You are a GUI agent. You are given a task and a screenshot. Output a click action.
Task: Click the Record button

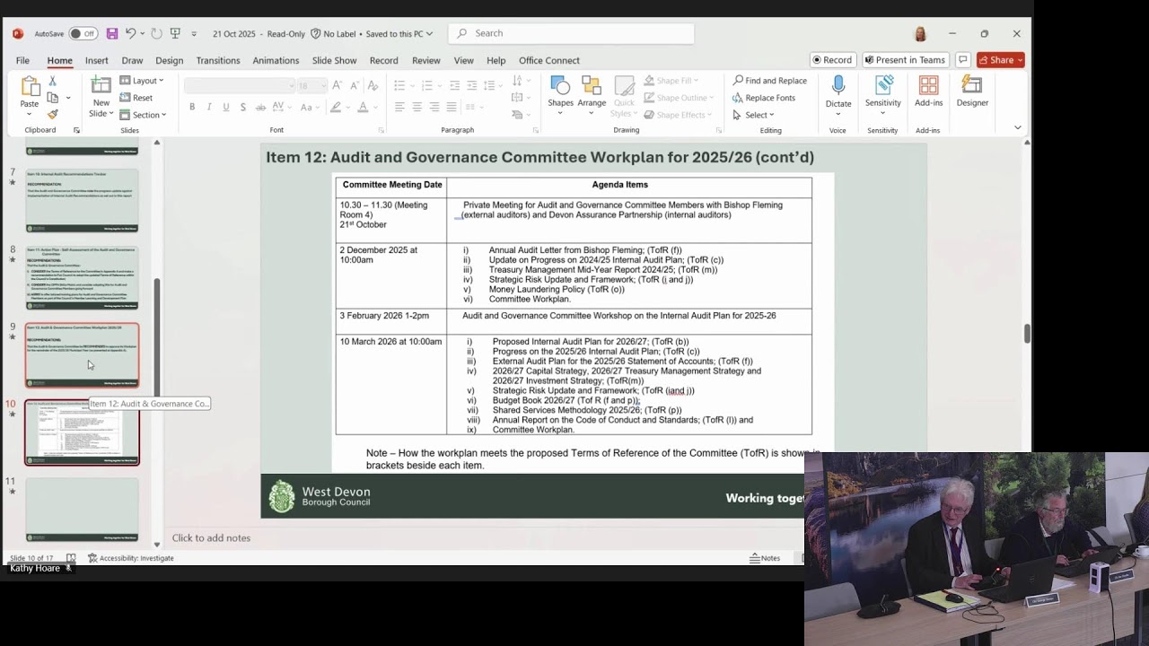point(832,60)
